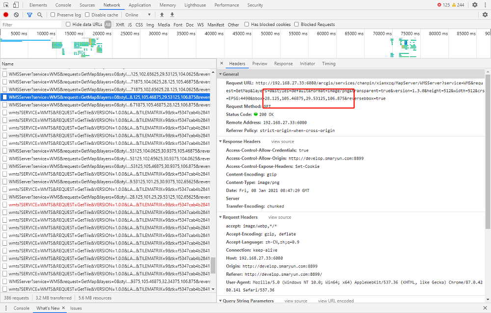Click the headers pane vertical scrollbar
491x313 pixels.
click(488, 152)
